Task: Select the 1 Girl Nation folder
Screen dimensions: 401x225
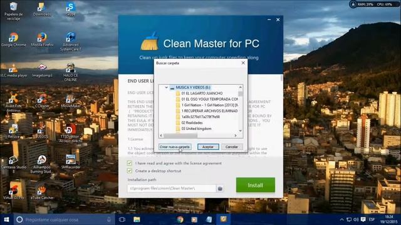Action: point(207,105)
